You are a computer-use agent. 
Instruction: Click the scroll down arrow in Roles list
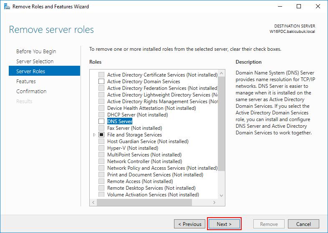222,196
